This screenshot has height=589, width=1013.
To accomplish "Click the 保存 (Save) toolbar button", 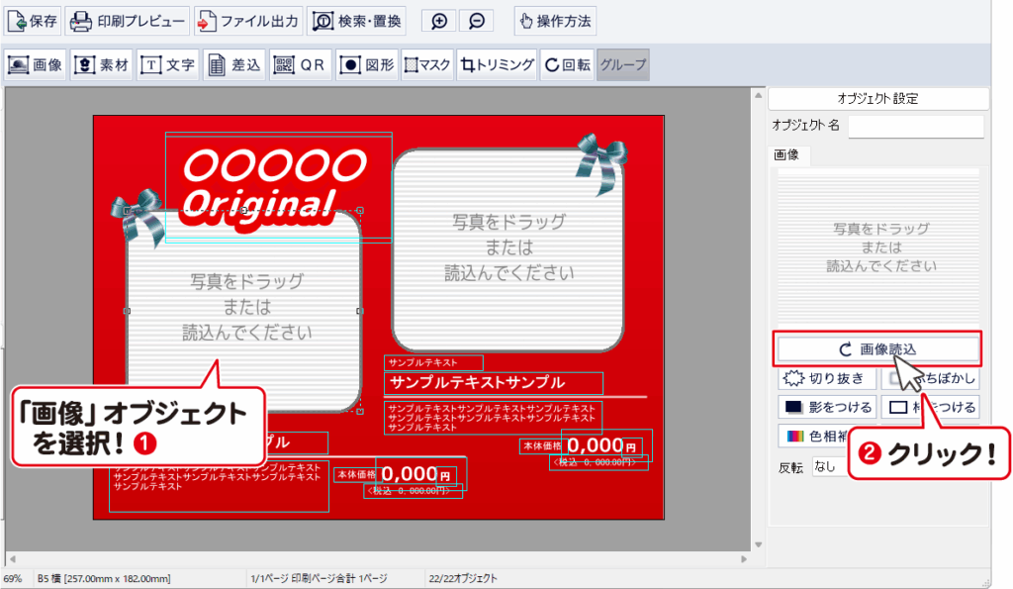I will tap(35, 21).
